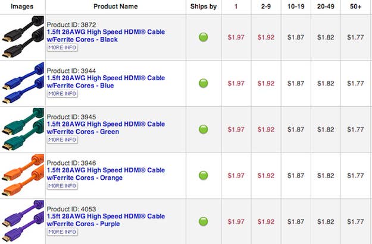The width and height of the screenshot is (372, 244).
Task: Open the purple HDMI cable product image
Action: (23, 221)
